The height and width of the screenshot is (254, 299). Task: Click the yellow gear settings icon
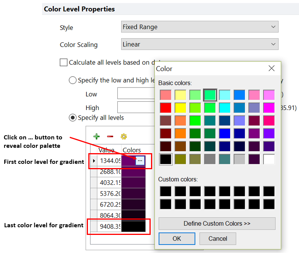pos(123,136)
